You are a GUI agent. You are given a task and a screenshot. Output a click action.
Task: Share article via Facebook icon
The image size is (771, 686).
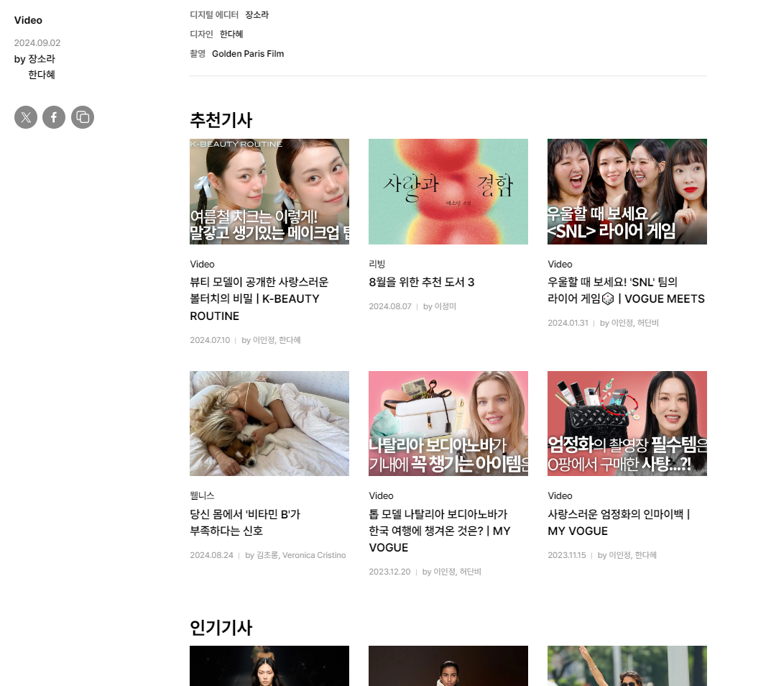tap(54, 117)
